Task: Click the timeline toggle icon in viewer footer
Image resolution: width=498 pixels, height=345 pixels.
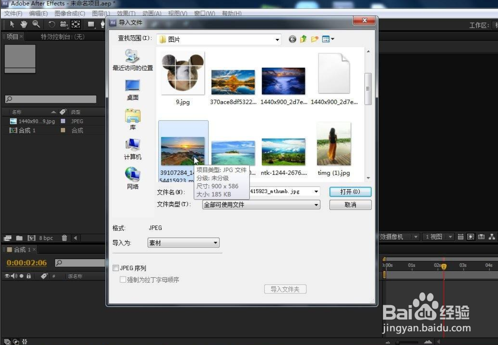Action: pyautogui.click(x=481, y=237)
